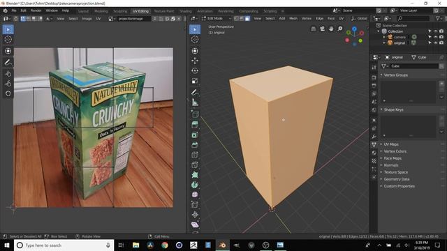Screen dimensions: 447x251
Task: Open the Mesh menu in 3D viewport
Action: click(293, 19)
